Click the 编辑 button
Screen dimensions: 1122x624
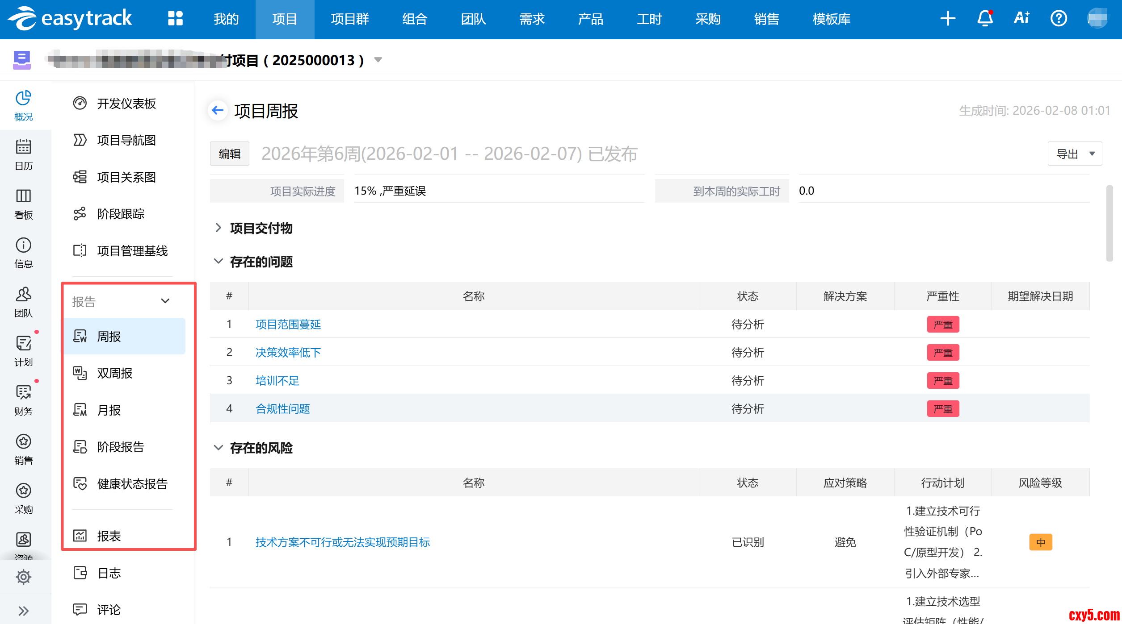pos(230,154)
